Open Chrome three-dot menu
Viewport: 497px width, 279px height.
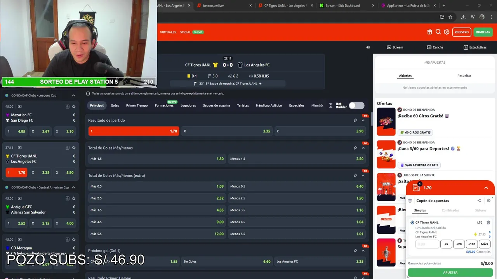coord(492,17)
